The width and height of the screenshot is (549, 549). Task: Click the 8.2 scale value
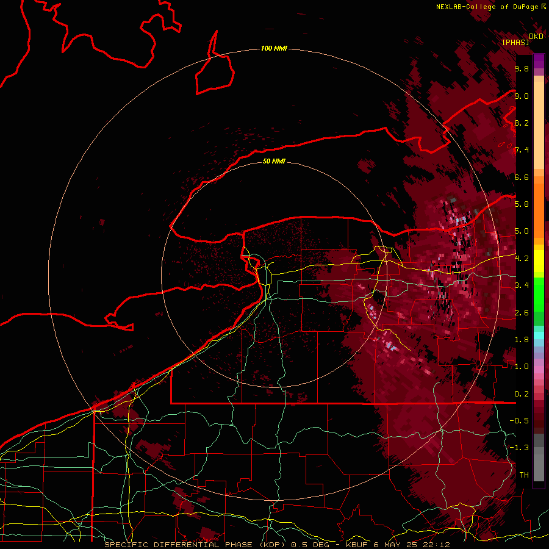522,123
